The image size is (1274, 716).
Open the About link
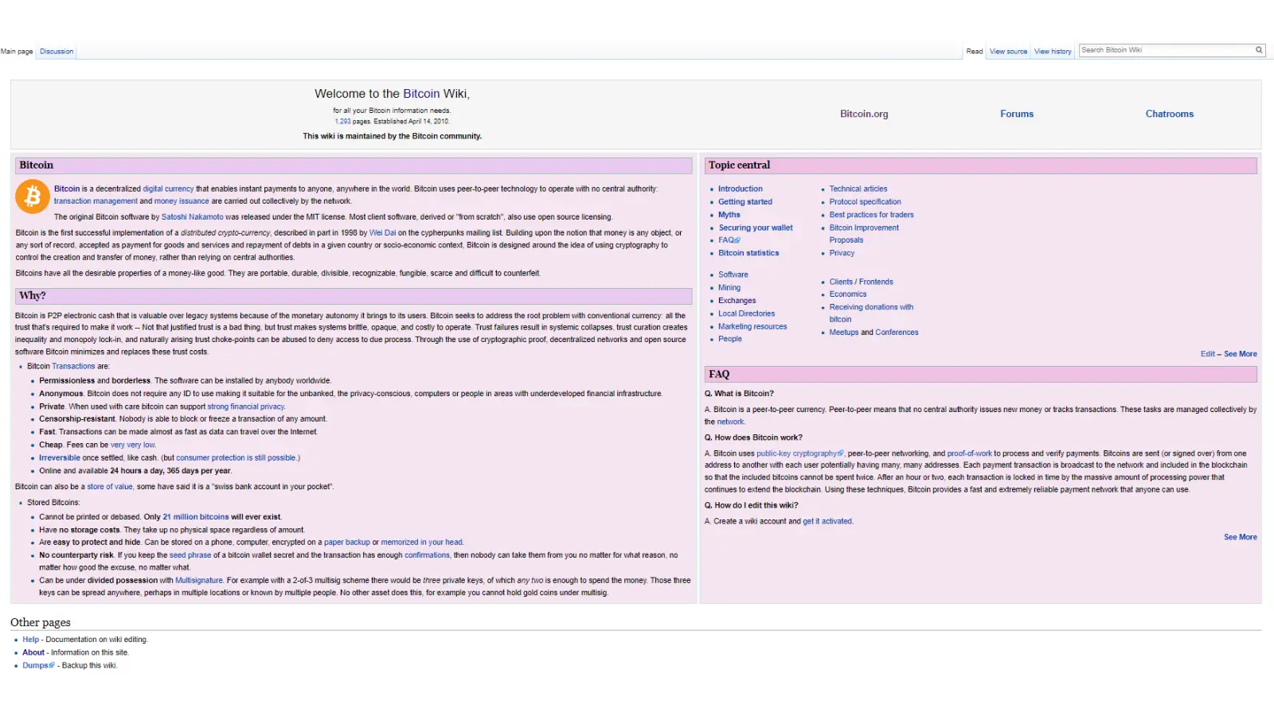(x=33, y=652)
